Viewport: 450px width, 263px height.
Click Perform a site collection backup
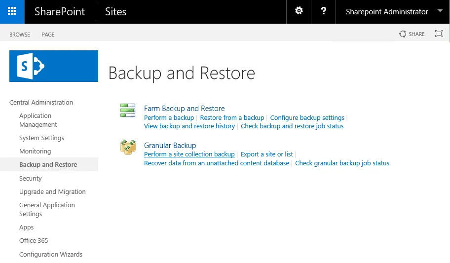pyautogui.click(x=189, y=154)
